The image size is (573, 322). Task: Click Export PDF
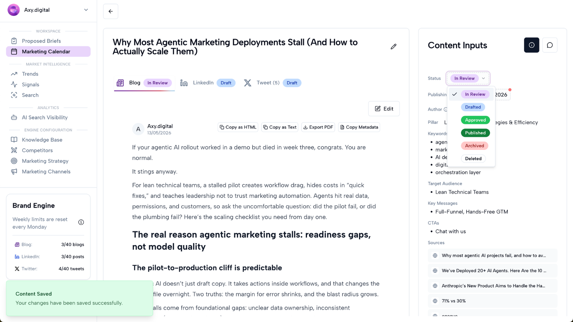(318, 127)
